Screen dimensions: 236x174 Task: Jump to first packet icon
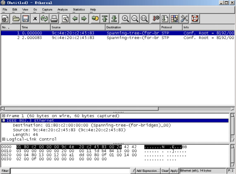[105, 19]
